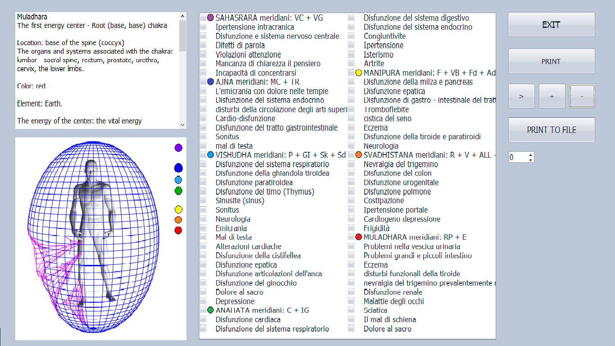Check the SVADHISTANA meridiani checkbox
This screenshot has height=346, width=615.
coord(351,155)
